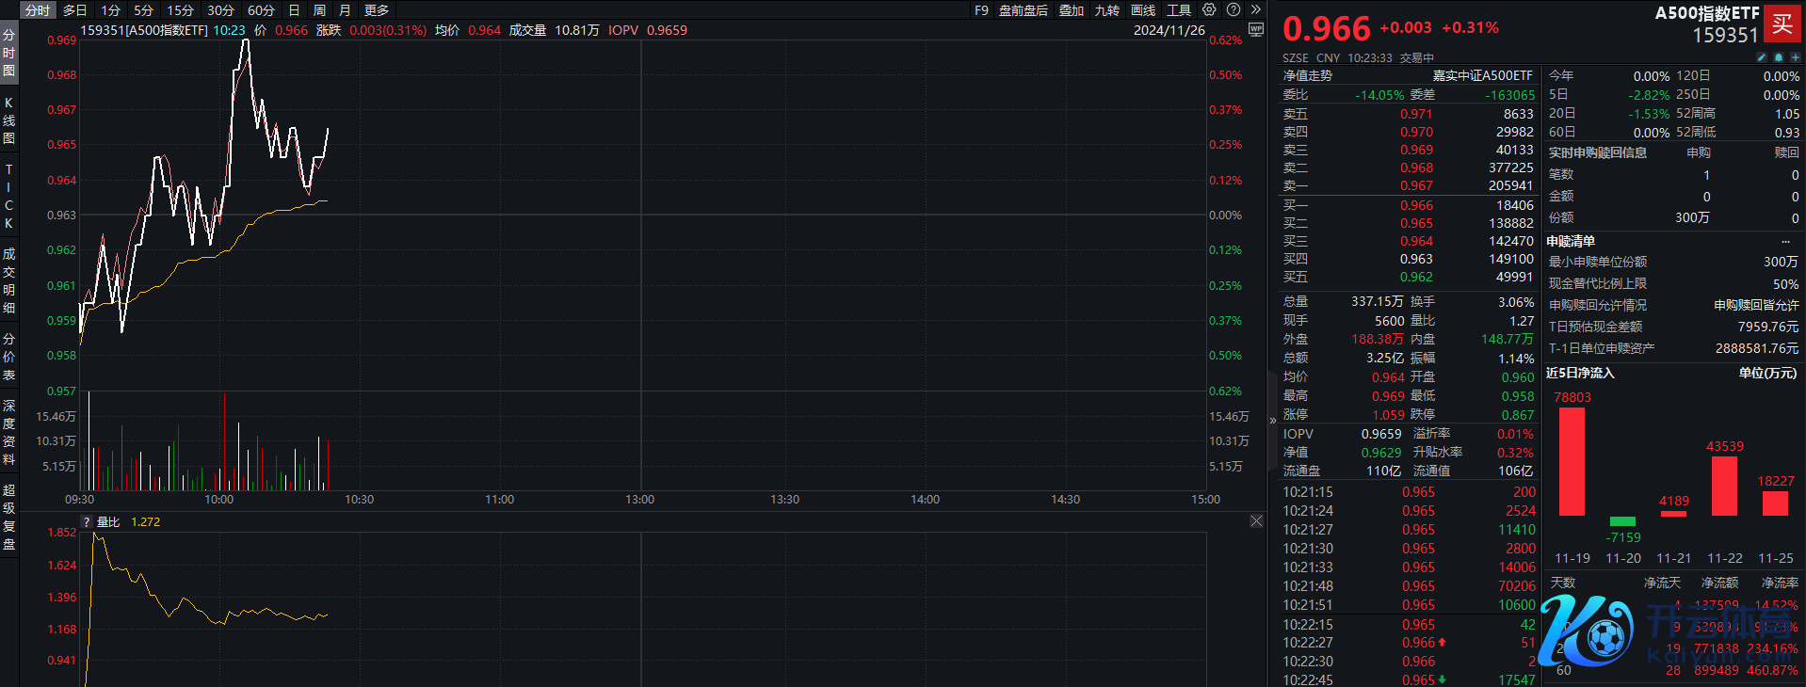The image size is (1806, 687).
Task: Close the 量比 indicator sub-panel
Action: pos(1256,521)
